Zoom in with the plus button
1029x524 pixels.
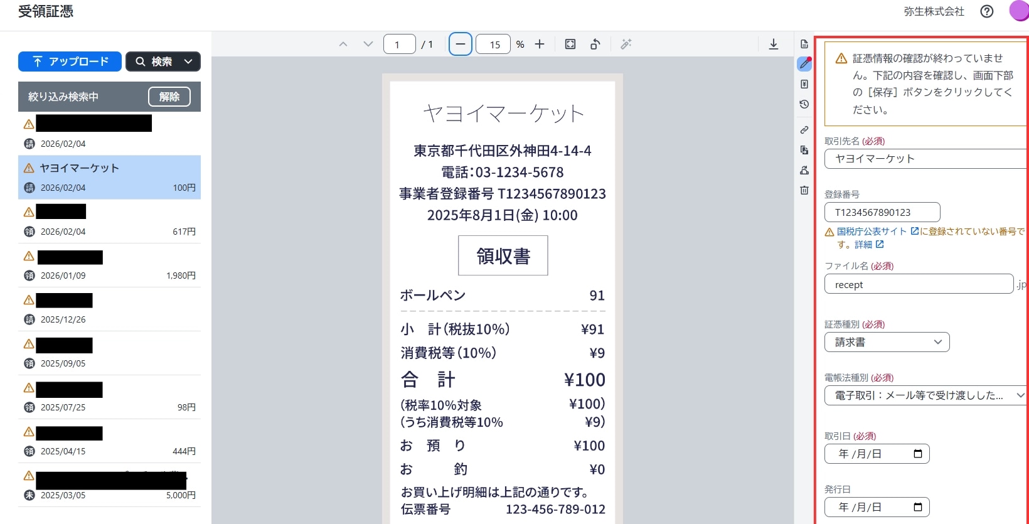[x=540, y=44]
